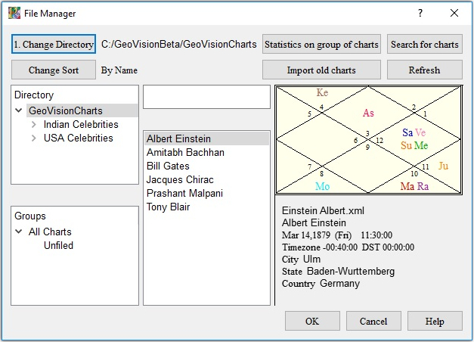Select the Unfiled group

58,246
